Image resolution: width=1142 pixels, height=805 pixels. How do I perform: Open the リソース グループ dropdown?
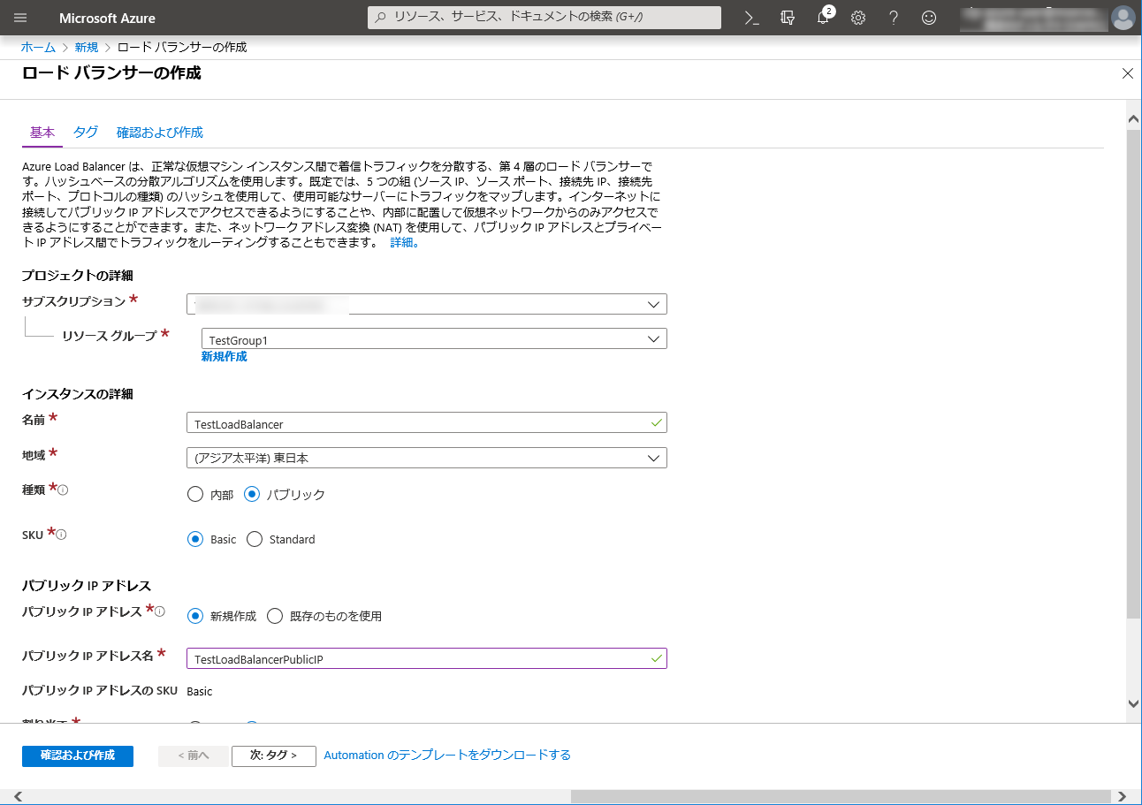434,339
